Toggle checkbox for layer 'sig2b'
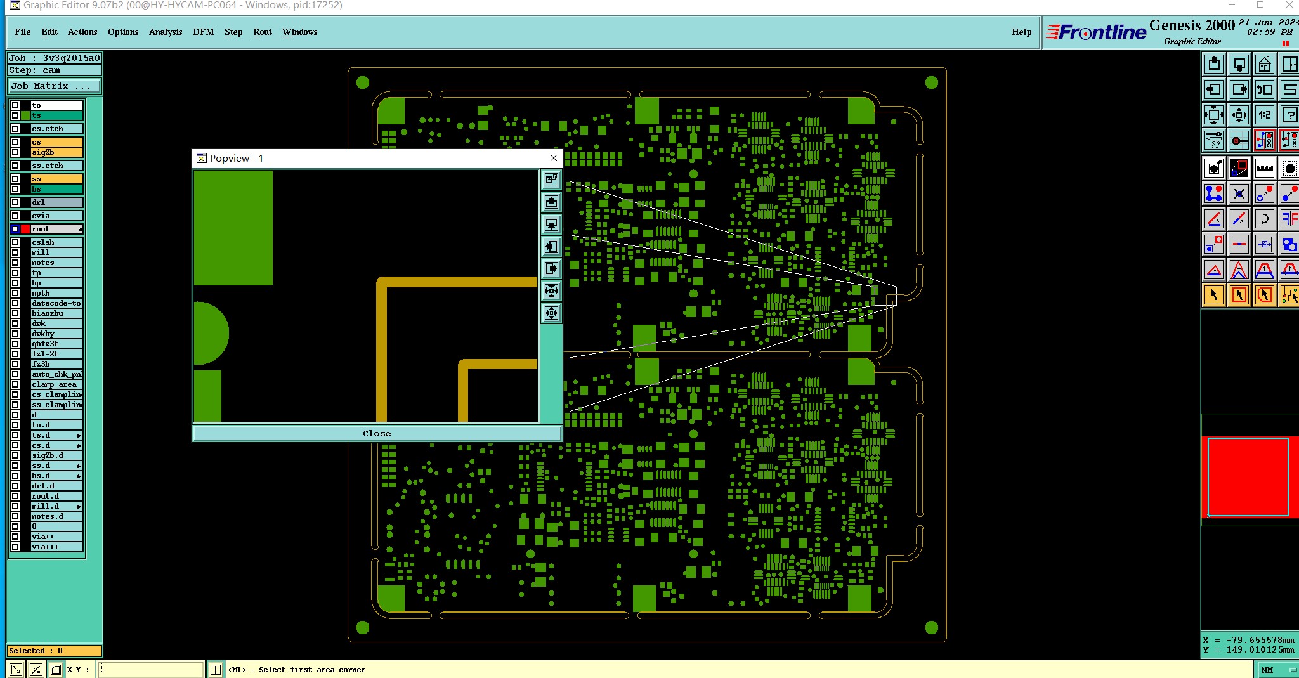Screen dimensions: 1299x678 (15, 152)
